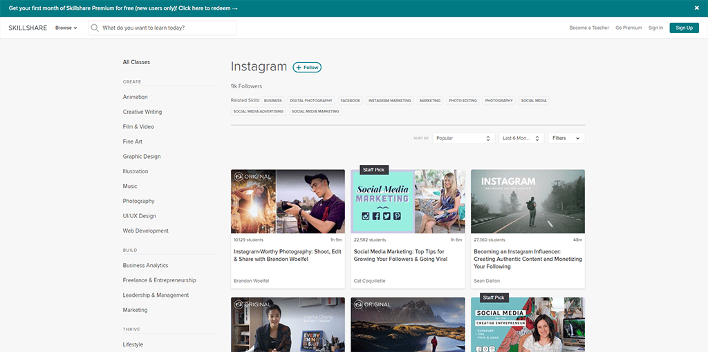The width and height of the screenshot is (708, 352).
Task: Click the Original badge on Brandon Woelfel class
Action: click(253, 177)
